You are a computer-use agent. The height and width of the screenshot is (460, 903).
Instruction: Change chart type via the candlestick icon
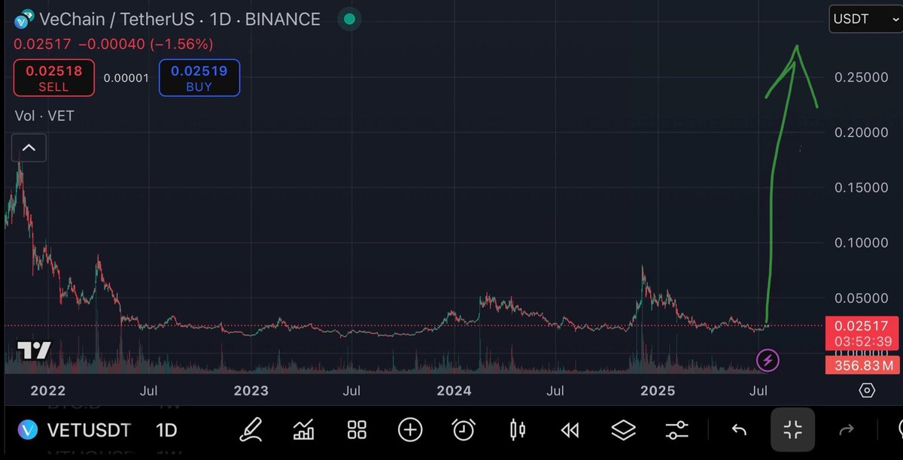pyautogui.click(x=518, y=430)
